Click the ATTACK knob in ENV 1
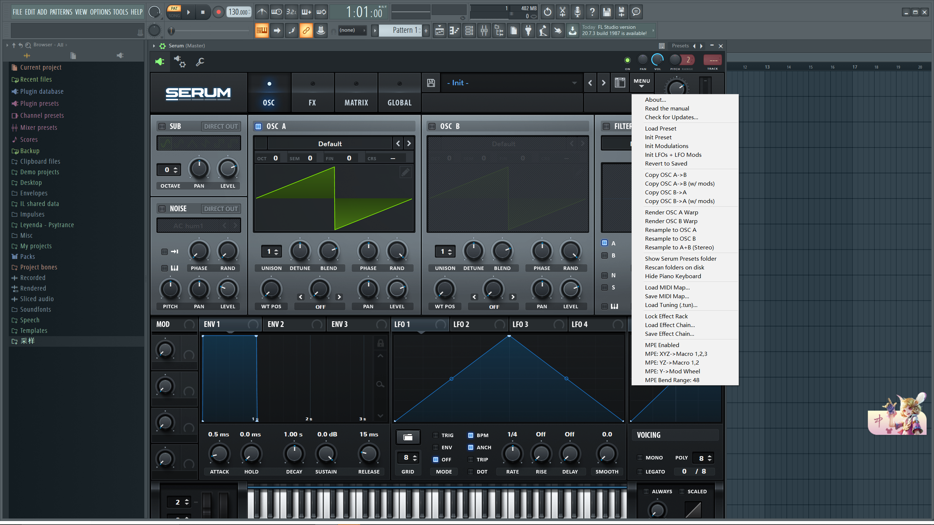The width and height of the screenshot is (934, 525). click(x=219, y=454)
